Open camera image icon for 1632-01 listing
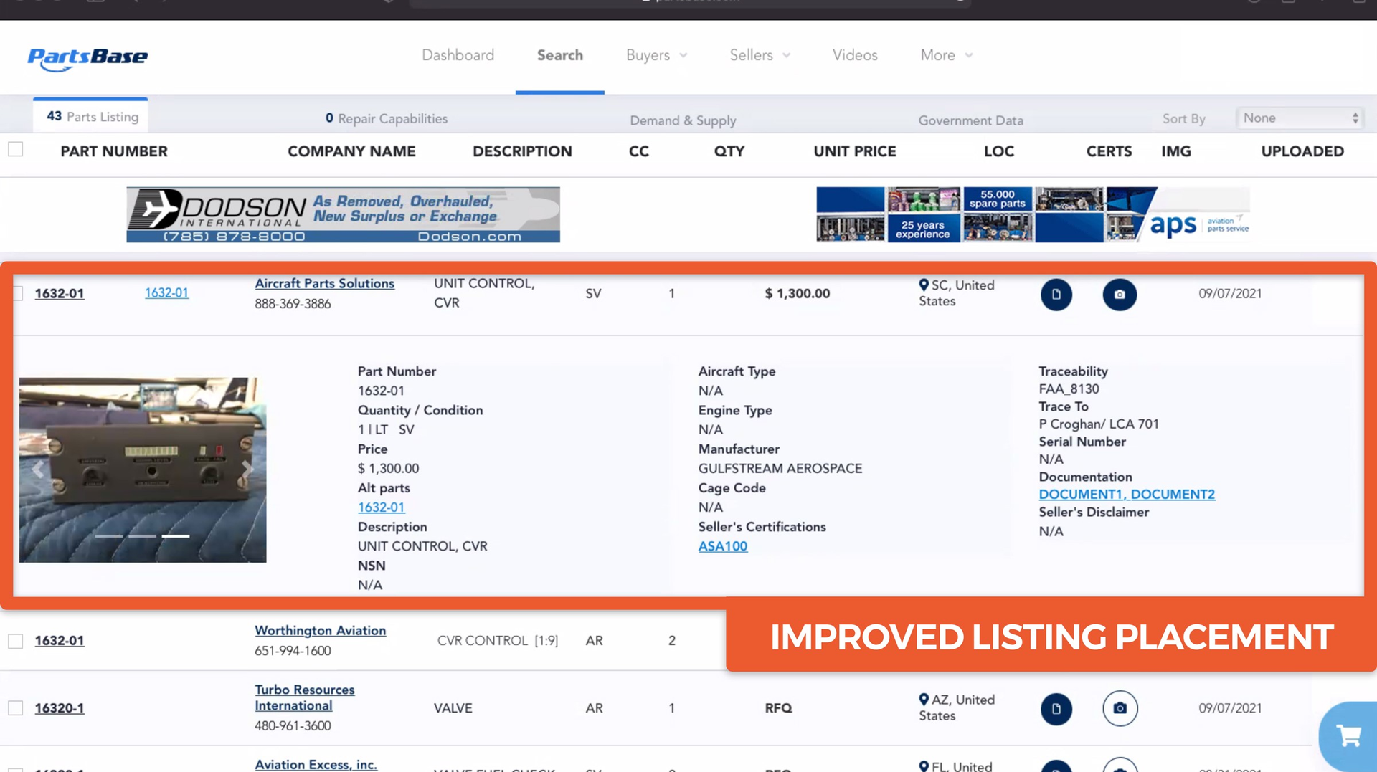This screenshot has height=772, width=1377. 1119,295
